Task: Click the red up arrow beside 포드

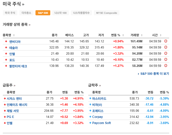Action: [6, 60]
